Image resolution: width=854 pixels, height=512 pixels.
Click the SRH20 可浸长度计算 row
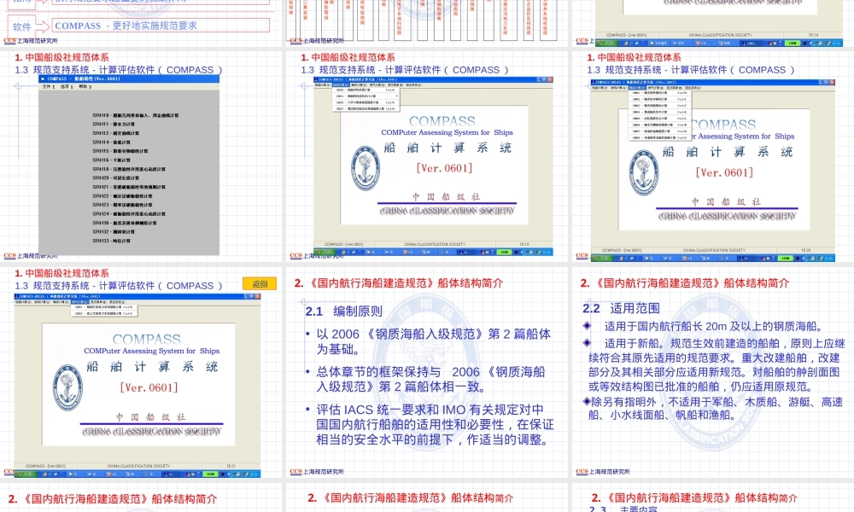115,177
